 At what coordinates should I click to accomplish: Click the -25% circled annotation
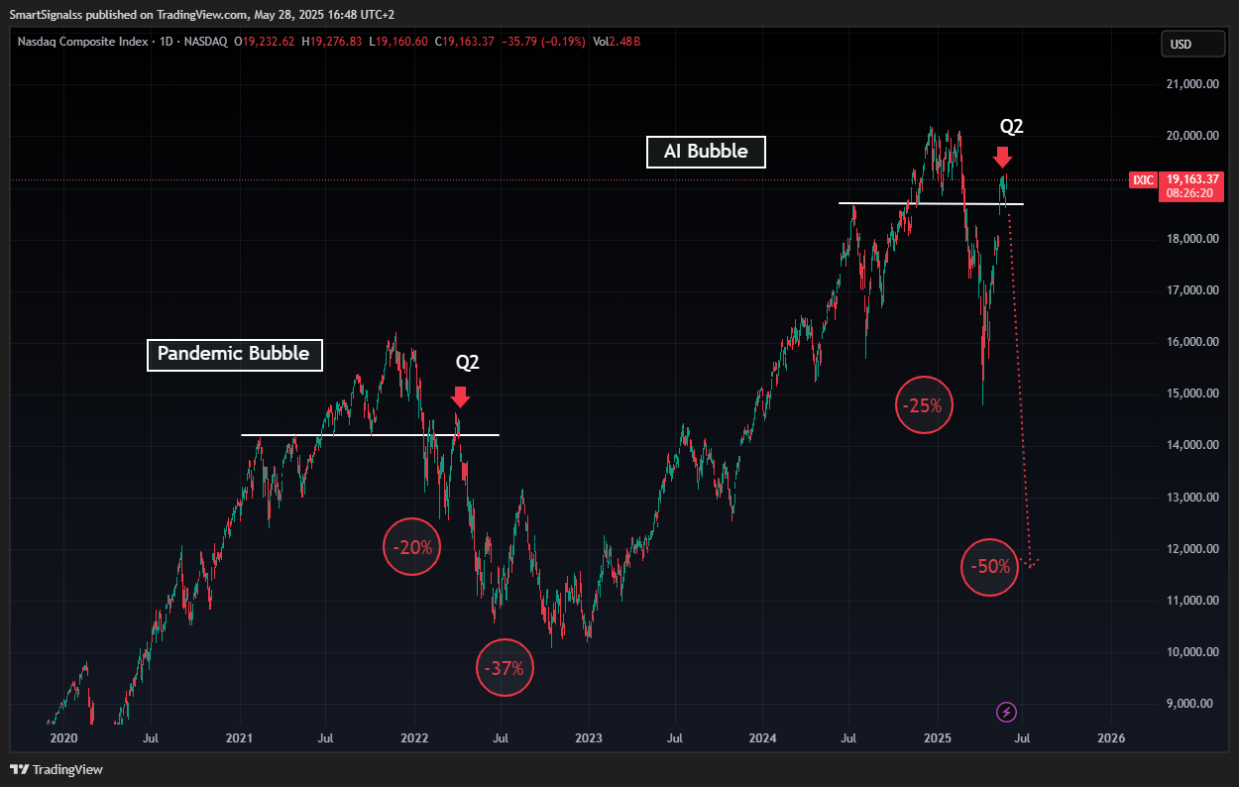(925, 404)
